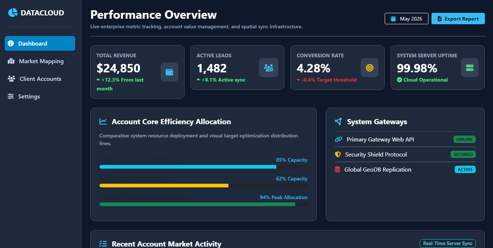Click the paper-plane icon beside System Gateways
This screenshot has width=493, height=248.
click(338, 122)
